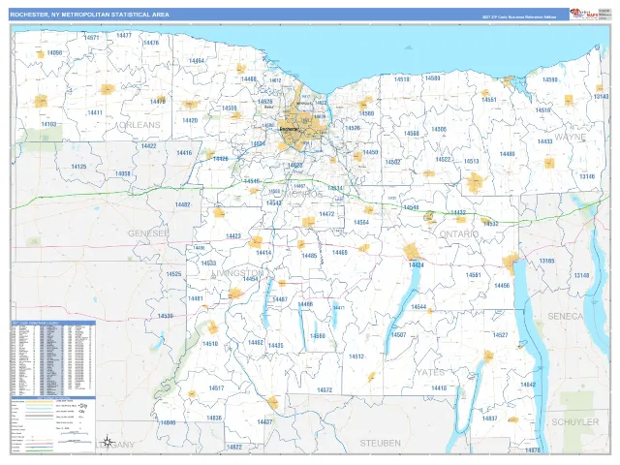Click ZIP code label 14464
The image size is (620, 465).
coord(197,61)
